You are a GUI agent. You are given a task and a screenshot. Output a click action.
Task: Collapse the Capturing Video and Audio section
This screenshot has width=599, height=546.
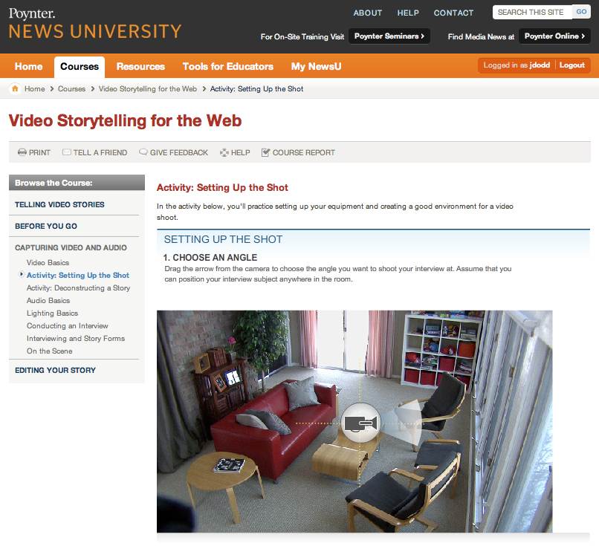pyautogui.click(x=71, y=247)
